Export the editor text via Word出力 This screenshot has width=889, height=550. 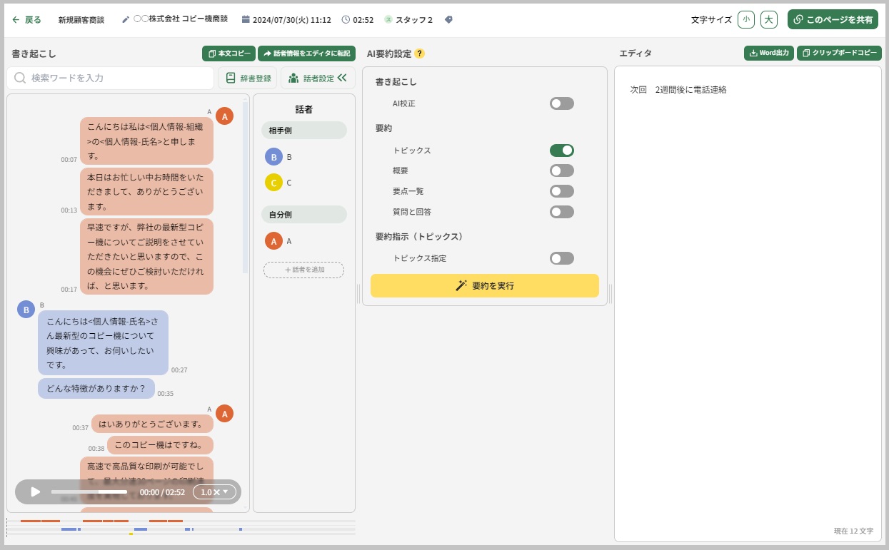click(768, 53)
